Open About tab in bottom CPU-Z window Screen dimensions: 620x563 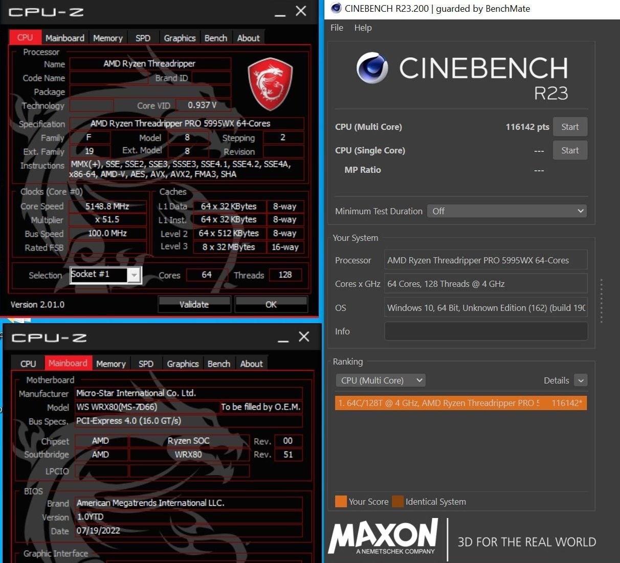[x=252, y=364]
